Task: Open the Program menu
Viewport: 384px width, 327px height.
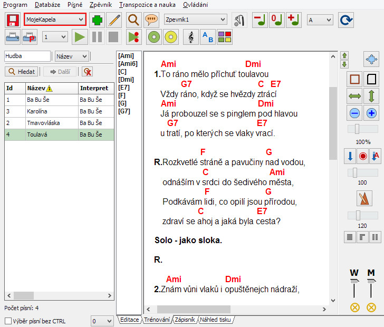Action: coord(15,5)
